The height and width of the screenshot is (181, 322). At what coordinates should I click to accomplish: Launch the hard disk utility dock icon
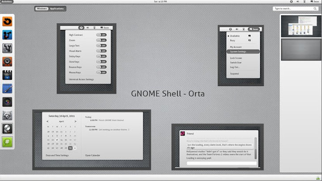[x=8, y=129]
